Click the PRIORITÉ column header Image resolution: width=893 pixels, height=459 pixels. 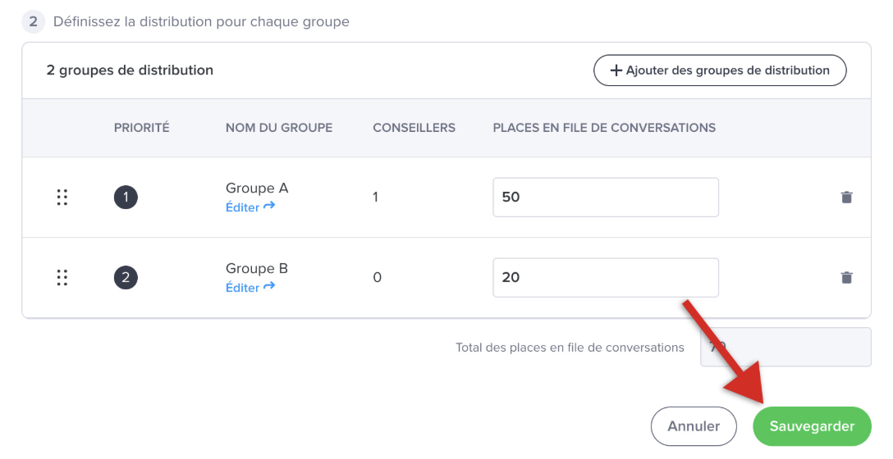[x=141, y=128]
